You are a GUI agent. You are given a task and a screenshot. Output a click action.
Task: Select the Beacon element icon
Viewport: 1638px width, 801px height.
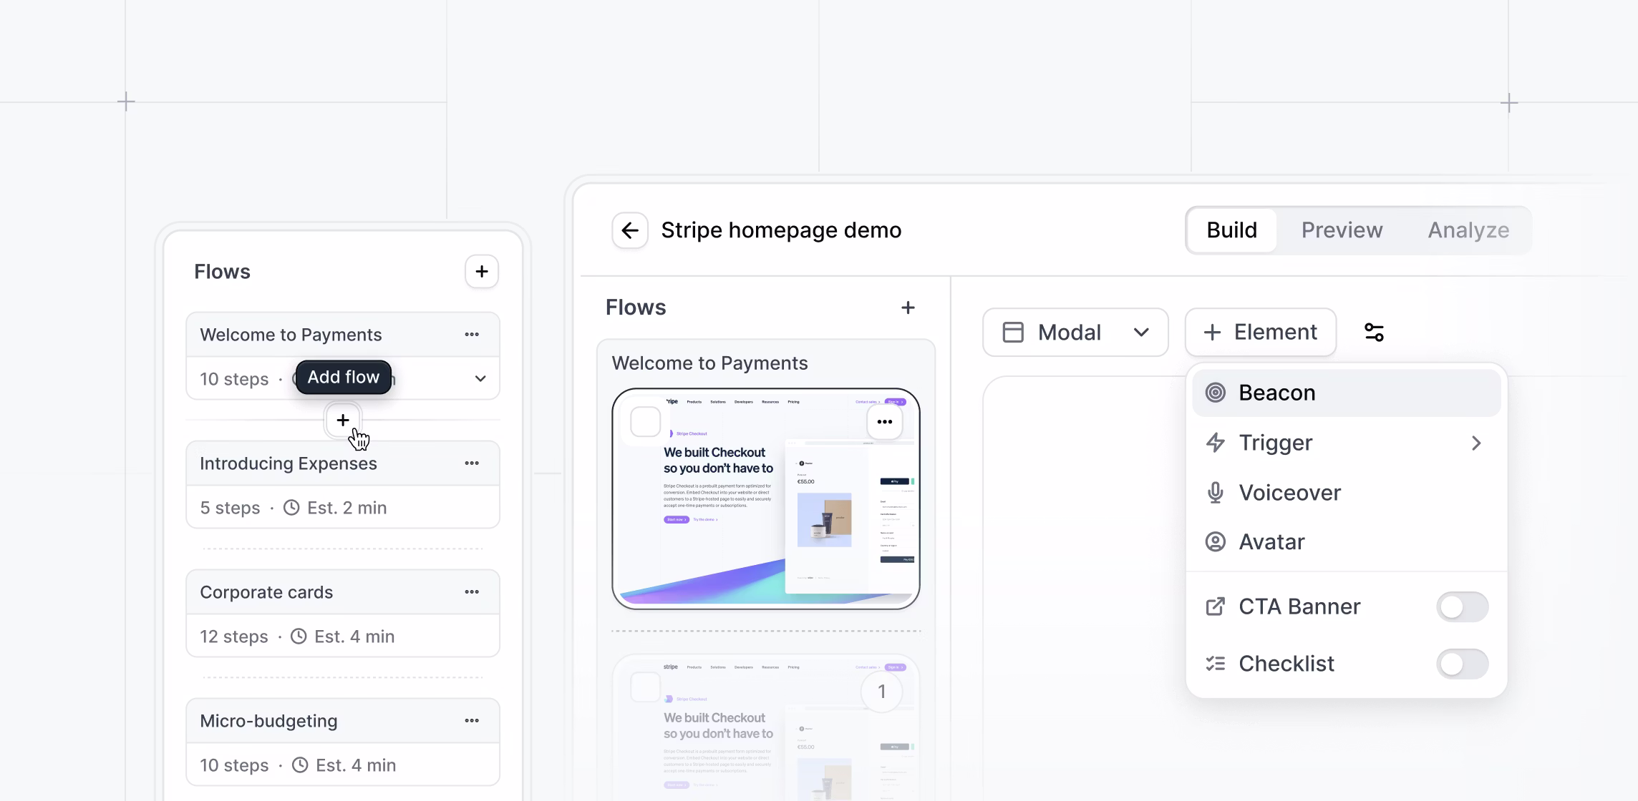click(x=1215, y=392)
